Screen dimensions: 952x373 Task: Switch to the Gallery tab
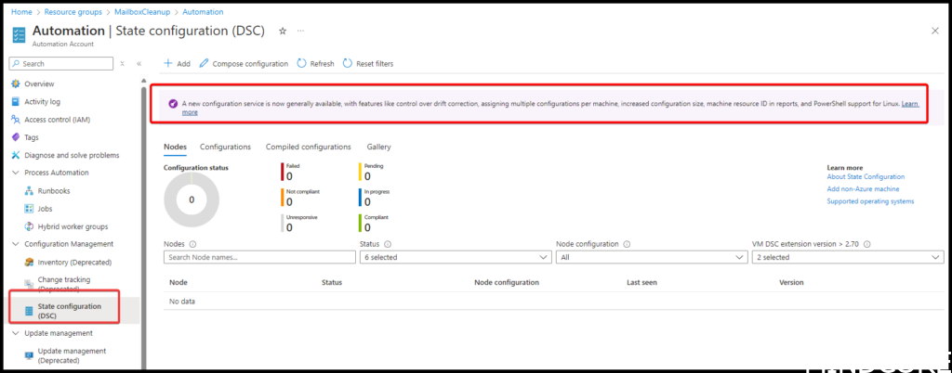[x=378, y=147]
